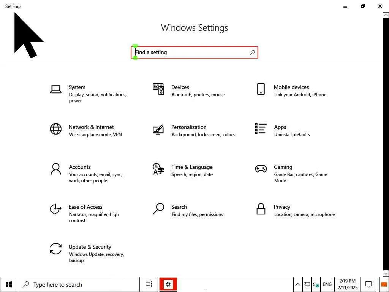This screenshot has width=389, height=292.
Task: Click the Privacy padlock icon
Action: click(261, 209)
